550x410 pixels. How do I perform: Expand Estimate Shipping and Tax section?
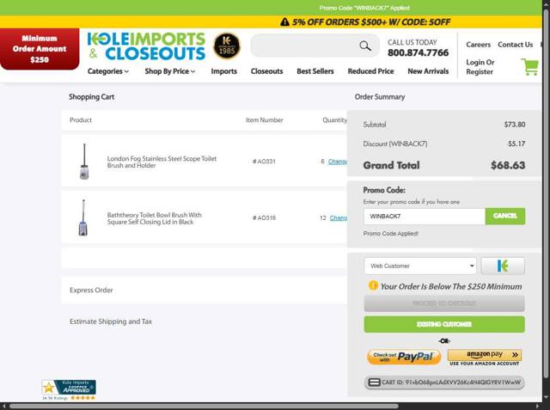(111, 321)
